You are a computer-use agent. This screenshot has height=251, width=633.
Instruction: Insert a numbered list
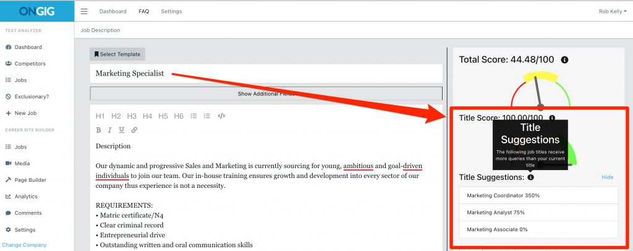pyautogui.click(x=207, y=116)
